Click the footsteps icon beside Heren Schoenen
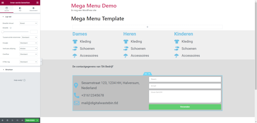Viewport: 257px width, 123px height. [x=126, y=48]
